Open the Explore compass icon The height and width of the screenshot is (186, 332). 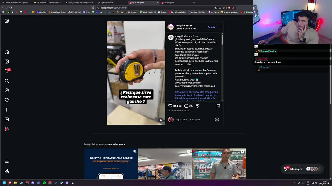click(x=7, y=90)
